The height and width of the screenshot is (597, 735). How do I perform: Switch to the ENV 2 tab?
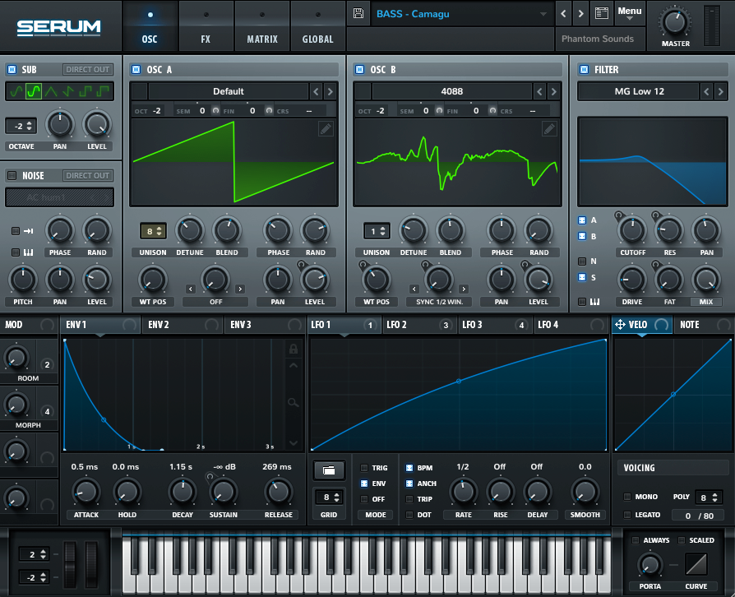tap(159, 325)
